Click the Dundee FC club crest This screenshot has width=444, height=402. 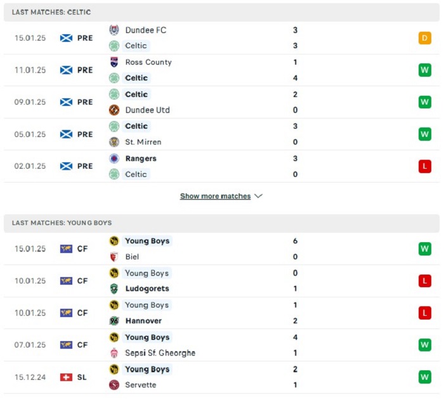114,30
